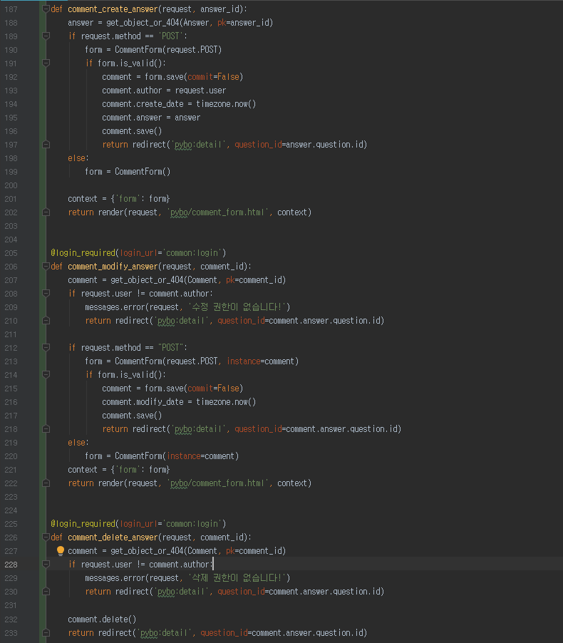Click the function name comment_delete_answer
Screen dimensions: 563x643
pos(113,537)
